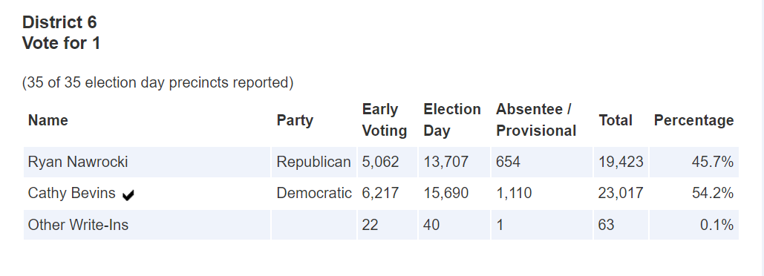Viewport: 764px width, 276px height.
Task: Select the Cathy Bevins name cell
Action: (x=147, y=193)
